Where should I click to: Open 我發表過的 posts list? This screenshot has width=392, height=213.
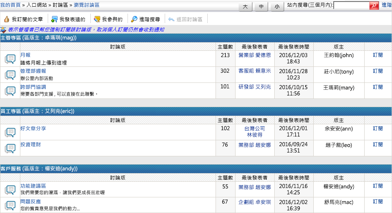click(x=68, y=19)
